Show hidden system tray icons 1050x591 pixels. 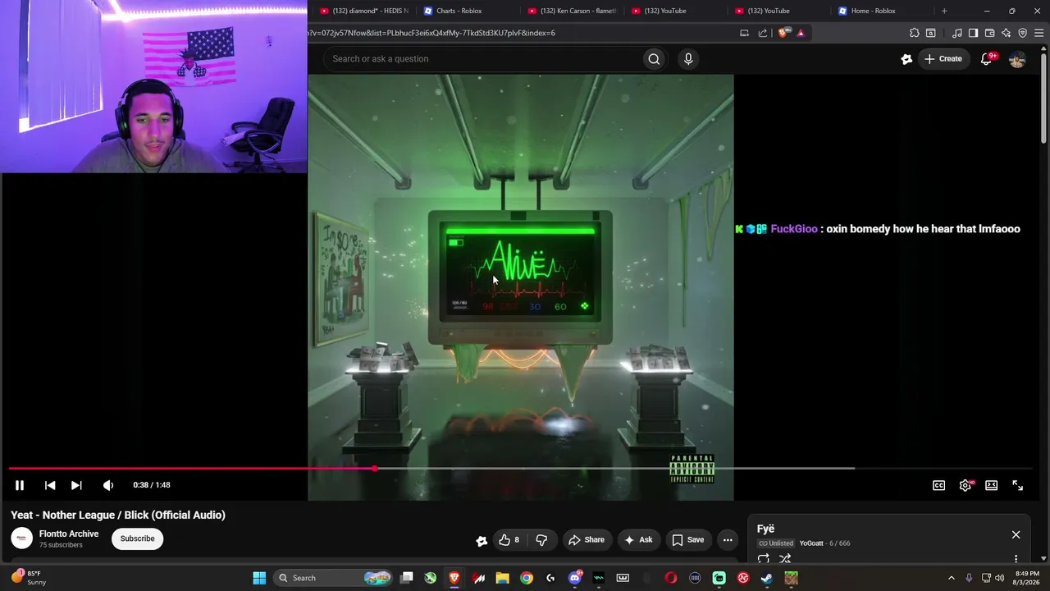[952, 578]
